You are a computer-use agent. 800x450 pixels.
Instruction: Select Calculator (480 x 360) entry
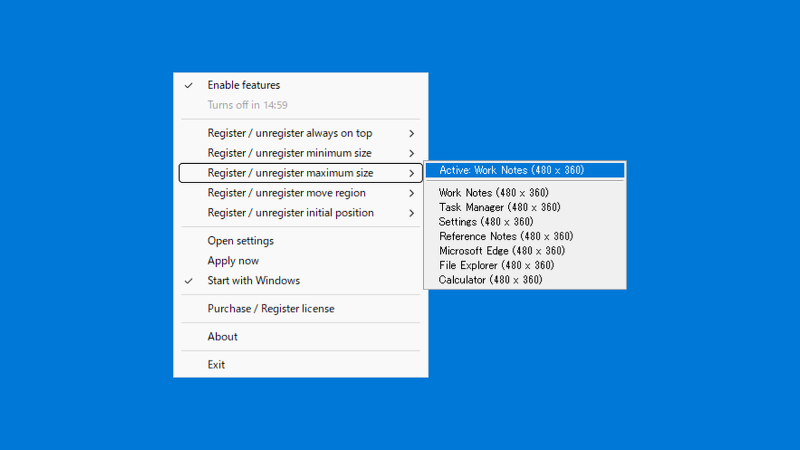pos(525,280)
